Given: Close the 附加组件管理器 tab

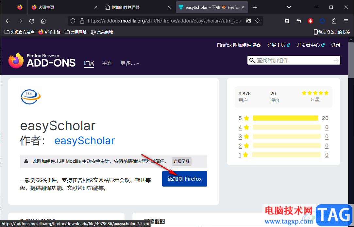Looking at the screenshot, I should click(x=169, y=7).
